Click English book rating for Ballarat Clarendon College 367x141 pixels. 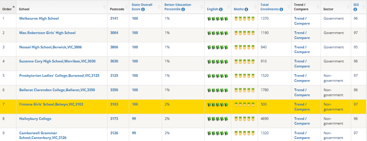coord(218,90)
